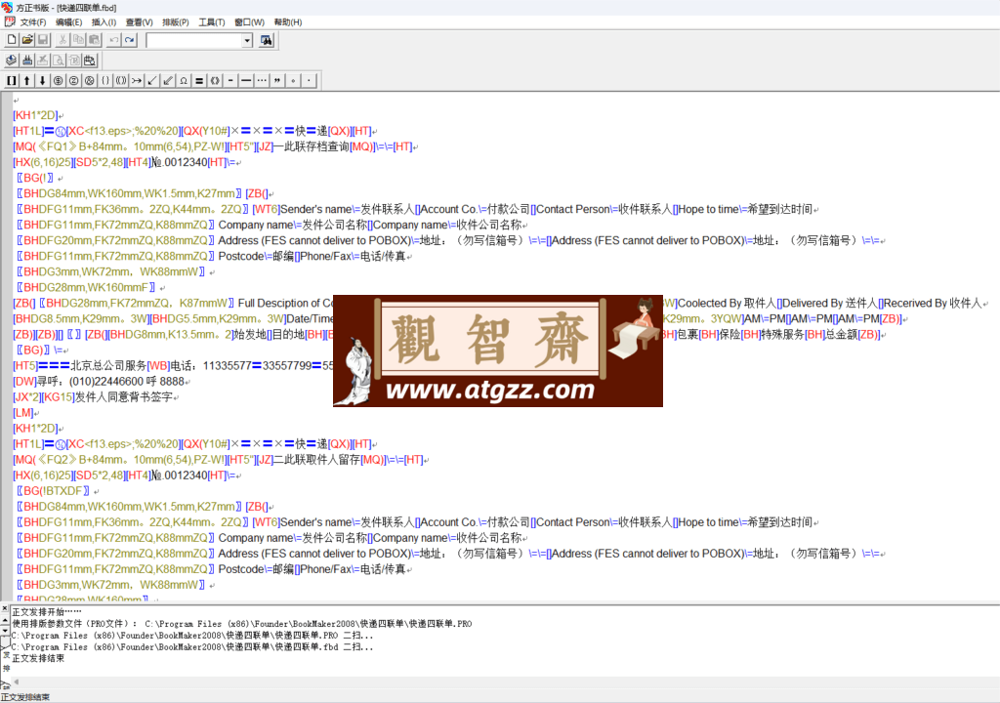
Task: Click the first typesetting toolbar icon with blue arrow
Action: (x=12, y=60)
